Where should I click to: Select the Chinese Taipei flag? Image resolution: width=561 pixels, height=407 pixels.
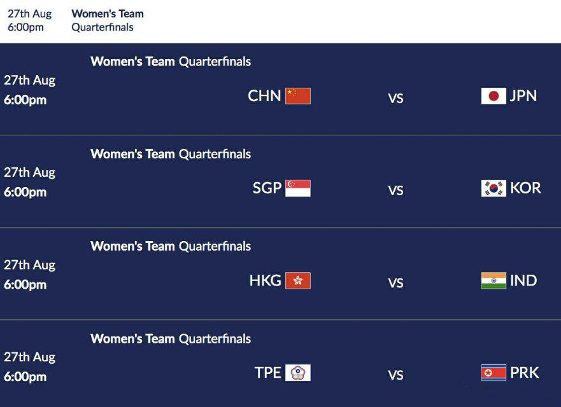coord(297,373)
